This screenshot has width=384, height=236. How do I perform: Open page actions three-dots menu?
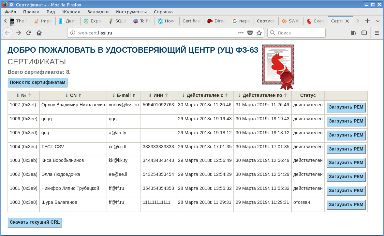241,33
